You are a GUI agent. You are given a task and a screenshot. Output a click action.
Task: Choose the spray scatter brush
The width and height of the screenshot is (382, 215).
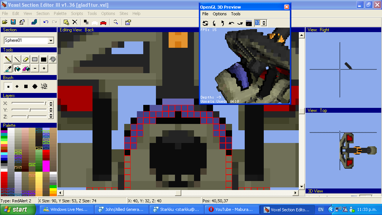[44, 86]
